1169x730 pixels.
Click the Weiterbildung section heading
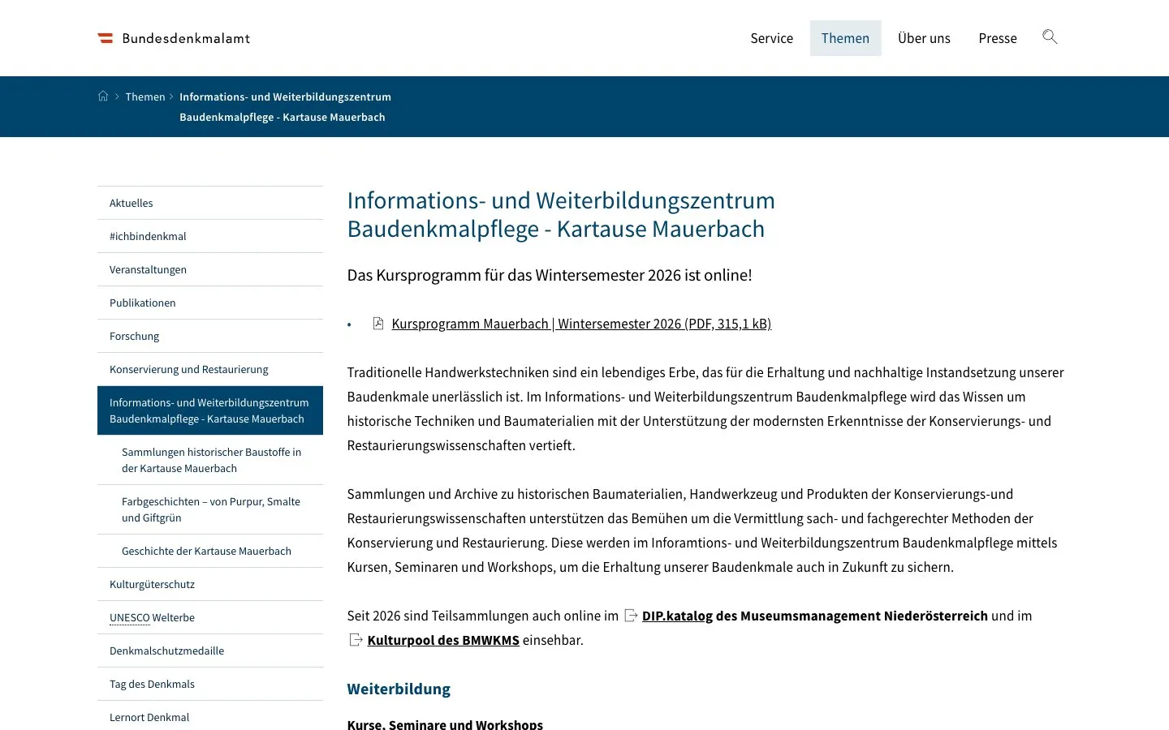(399, 689)
